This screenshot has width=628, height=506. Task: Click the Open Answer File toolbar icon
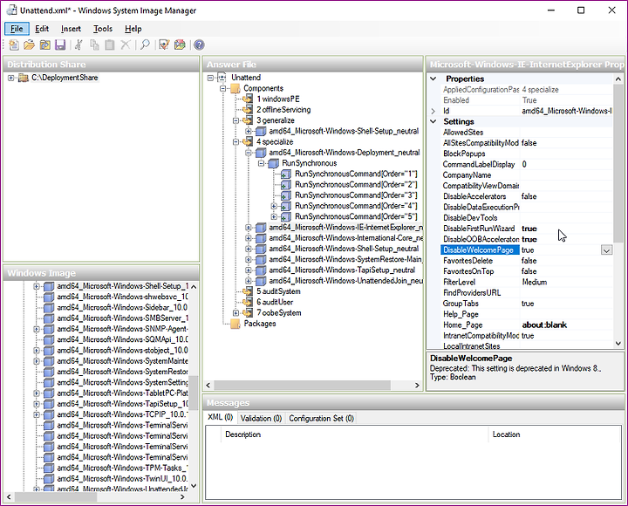click(x=30, y=44)
